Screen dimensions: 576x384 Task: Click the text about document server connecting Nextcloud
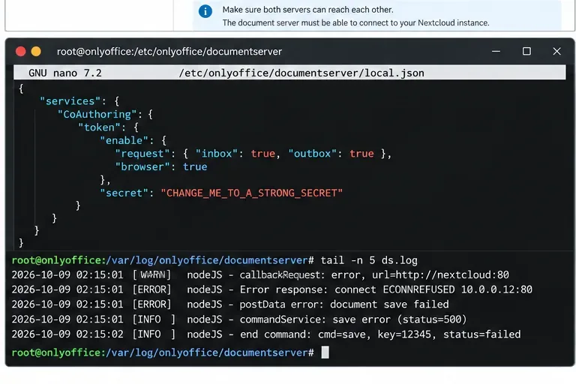(356, 22)
